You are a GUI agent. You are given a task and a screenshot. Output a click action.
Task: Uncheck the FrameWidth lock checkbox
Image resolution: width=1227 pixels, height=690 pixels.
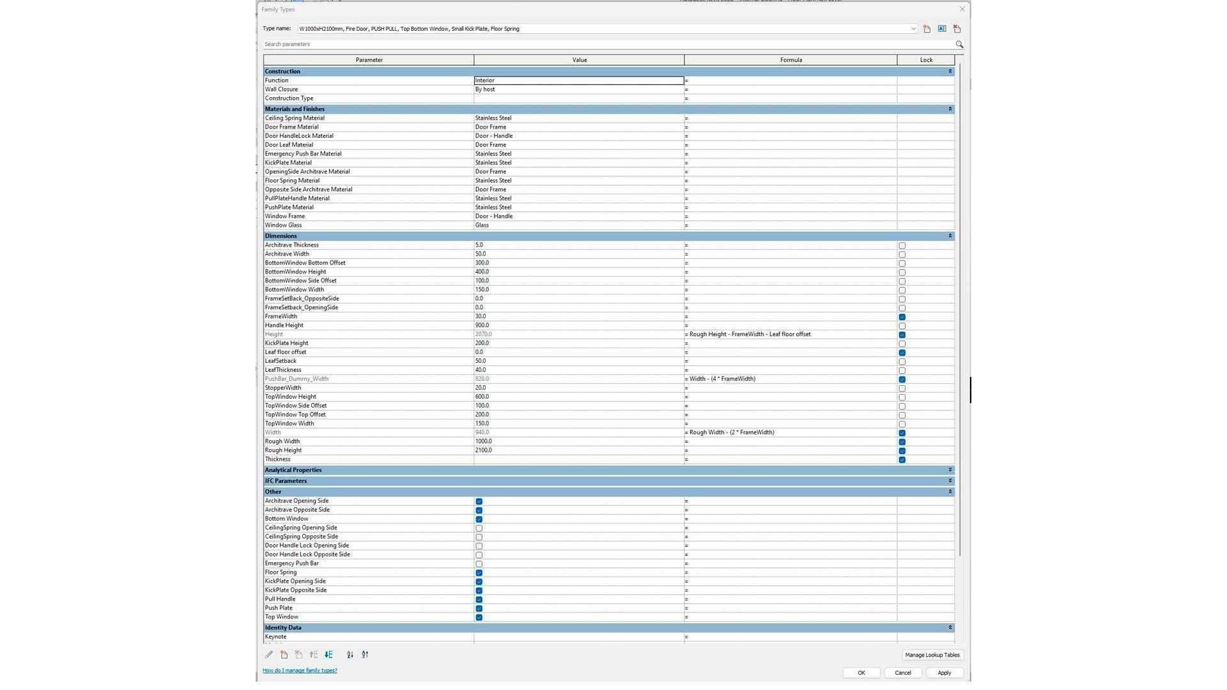point(902,318)
